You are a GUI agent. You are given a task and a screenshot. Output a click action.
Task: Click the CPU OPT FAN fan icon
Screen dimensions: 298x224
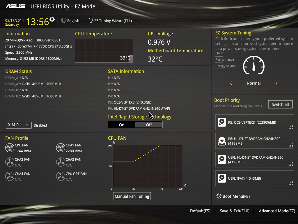pyautogui.click(x=61, y=176)
